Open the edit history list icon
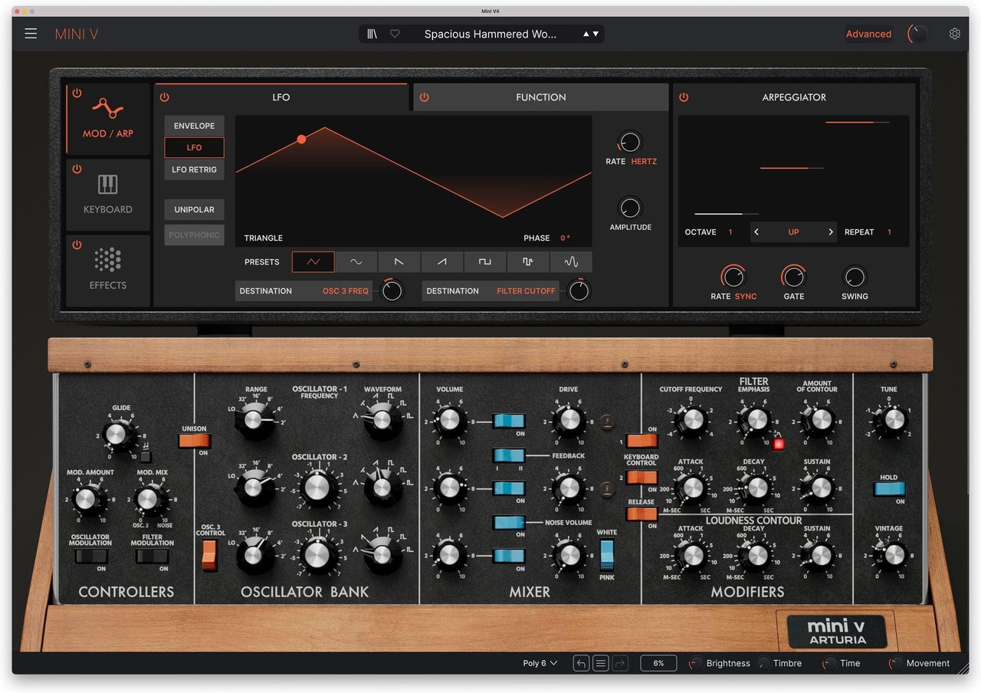Viewport: 981px width, 693px height. [x=601, y=663]
